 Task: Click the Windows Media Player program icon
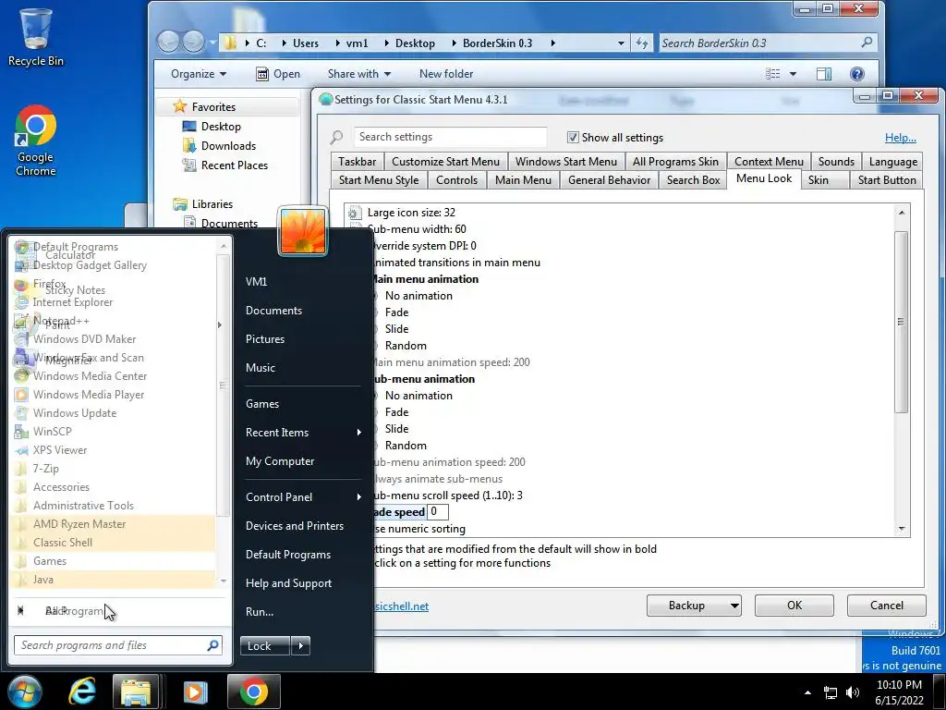(21, 395)
